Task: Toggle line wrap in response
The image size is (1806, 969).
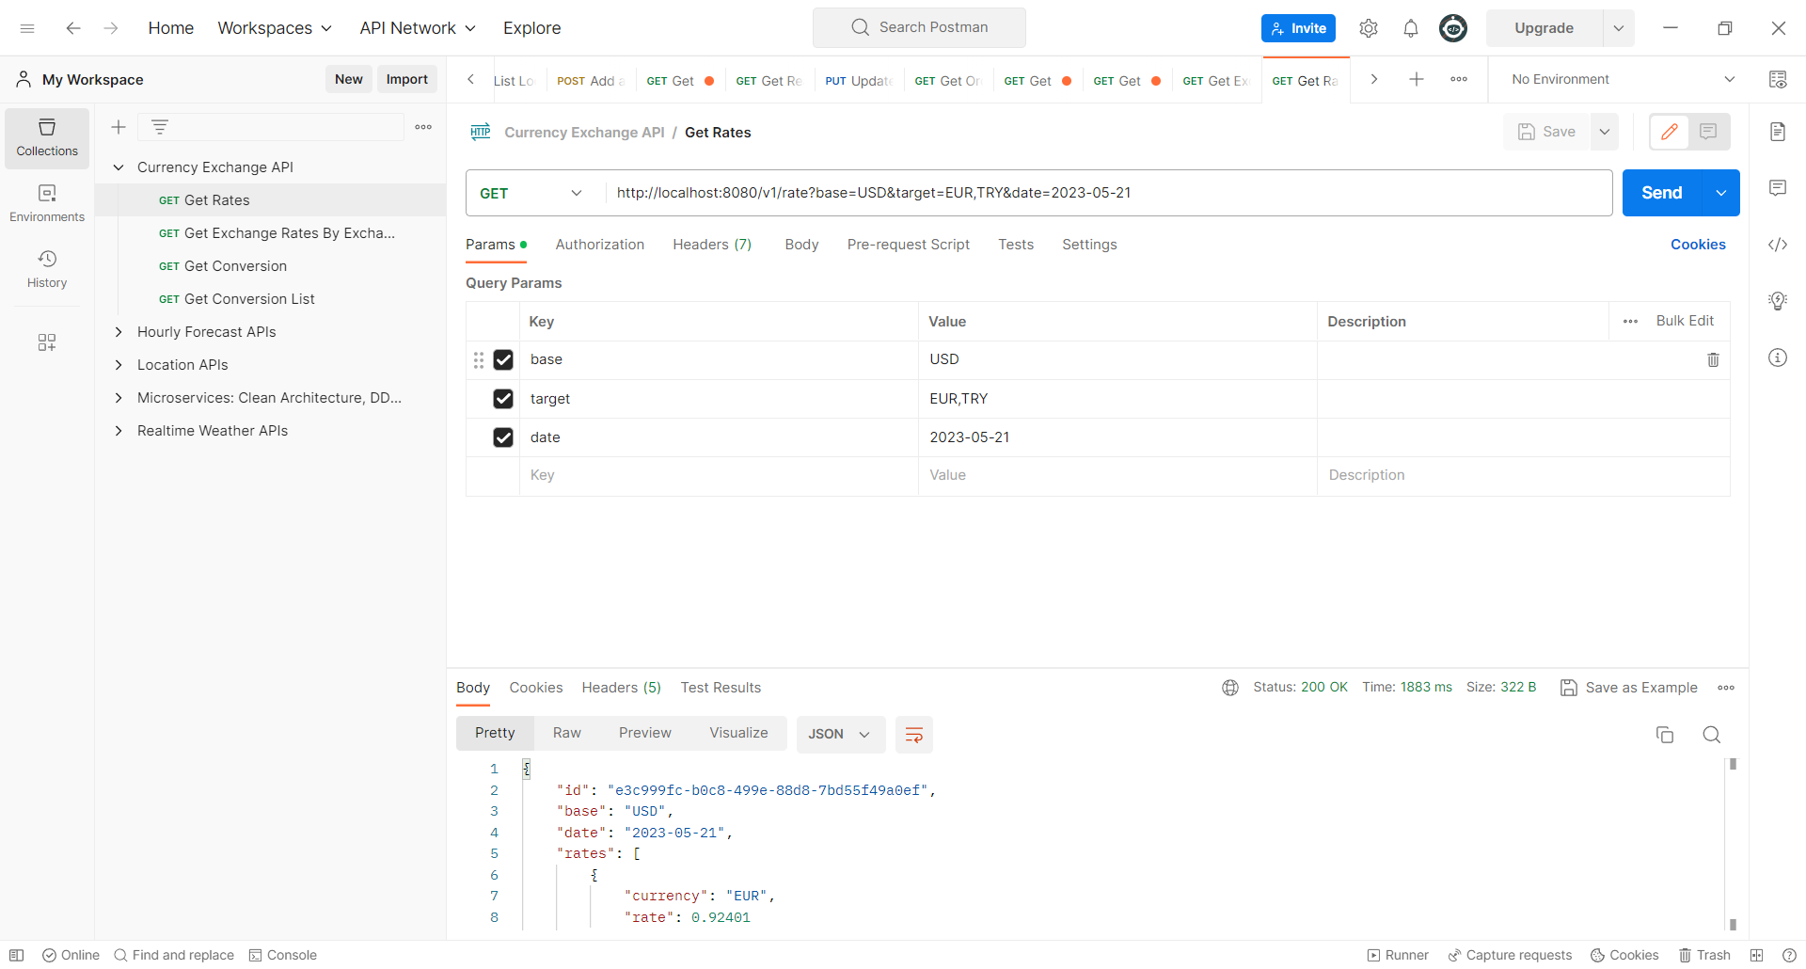Action: pos(913,735)
